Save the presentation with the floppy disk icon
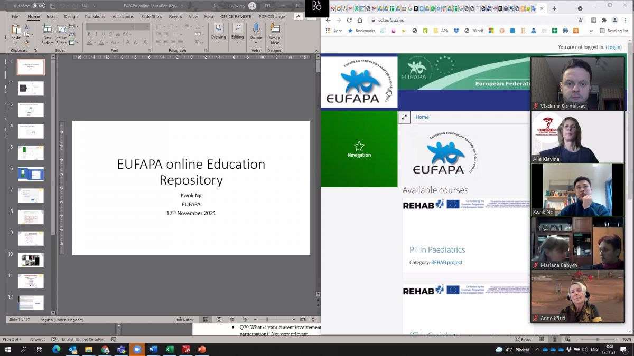634x356 pixels. pyautogui.click(x=54, y=6)
